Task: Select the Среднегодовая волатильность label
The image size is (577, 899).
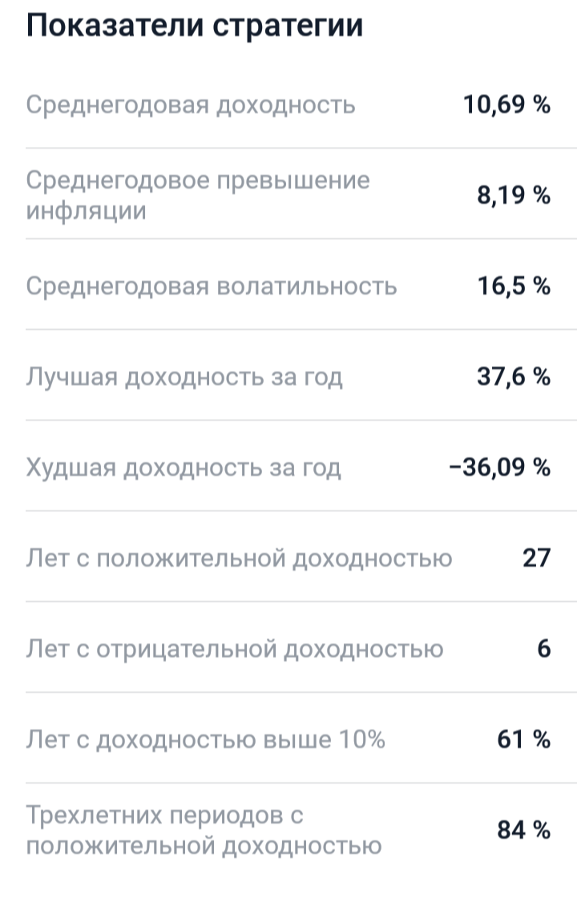Action: 212,286
